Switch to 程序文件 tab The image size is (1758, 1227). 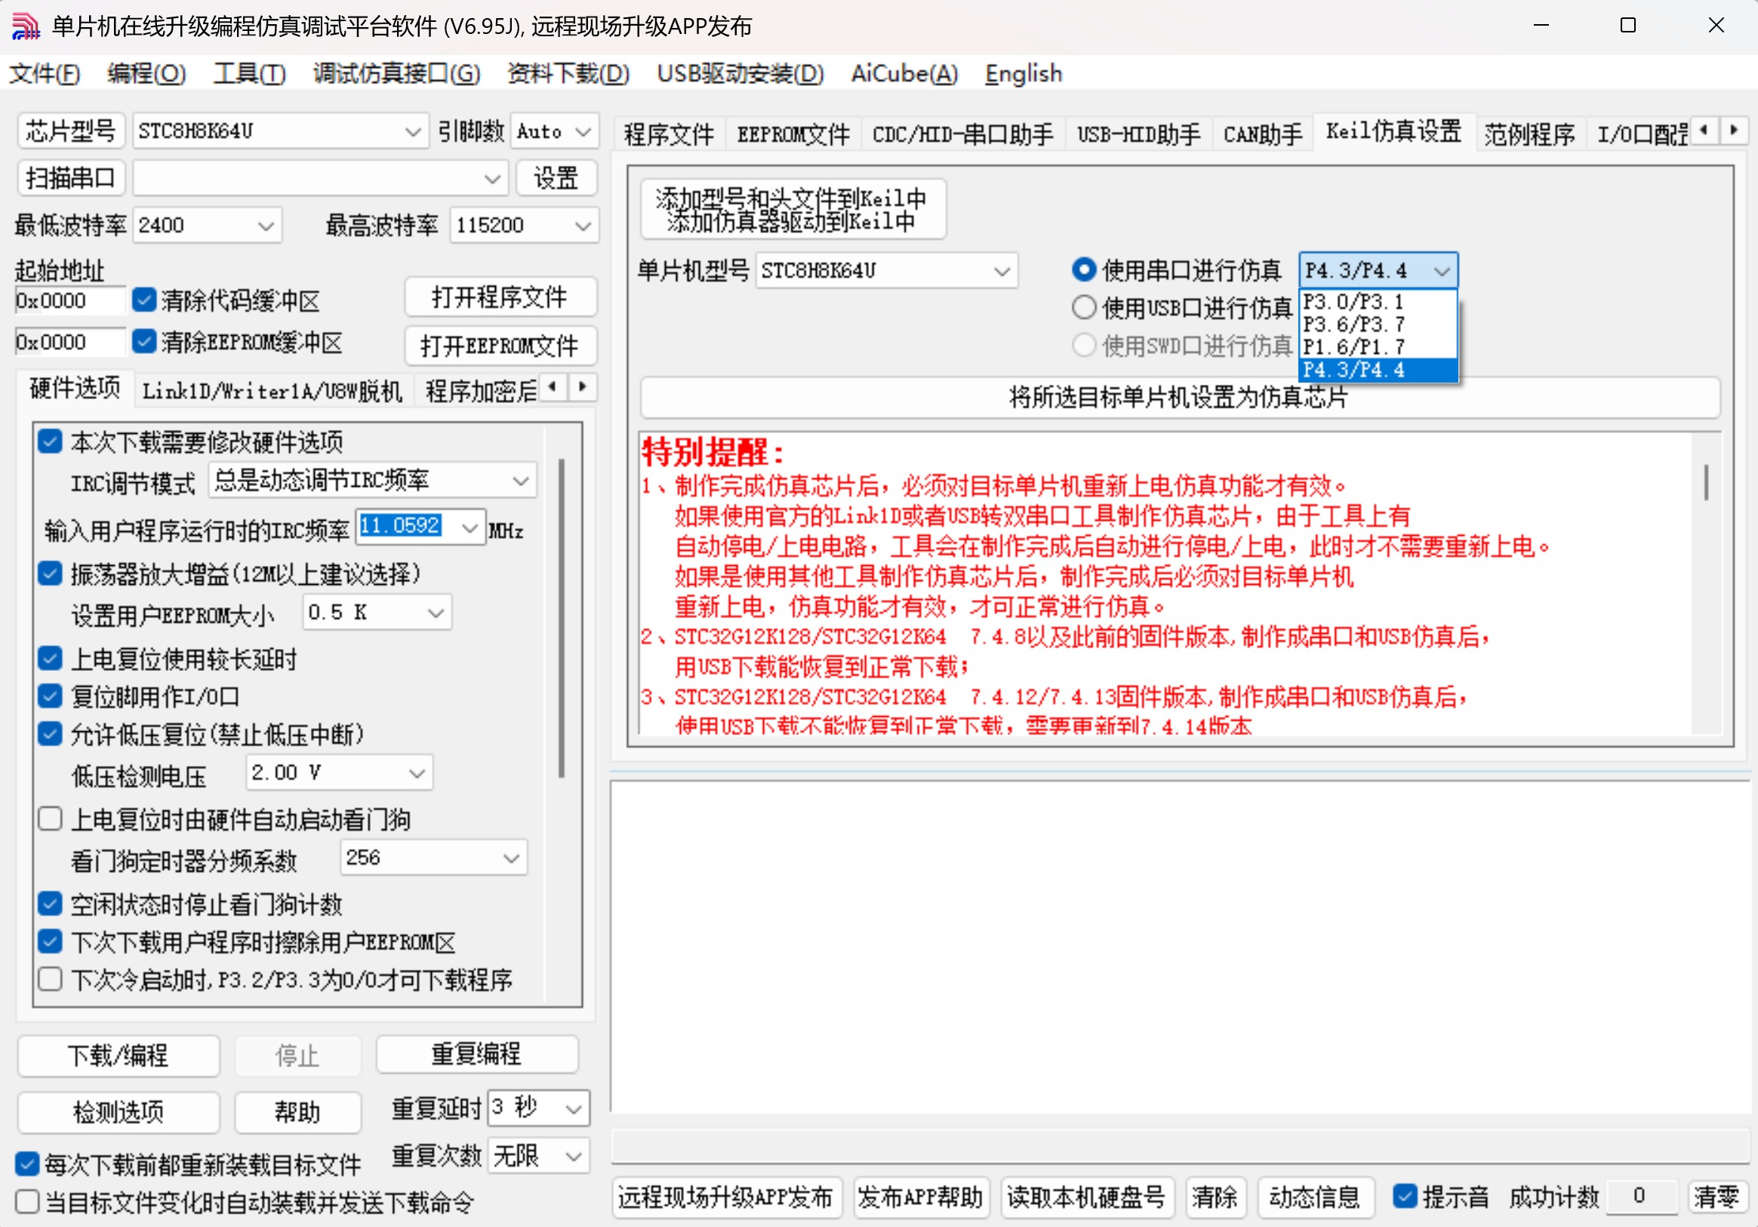pos(670,135)
